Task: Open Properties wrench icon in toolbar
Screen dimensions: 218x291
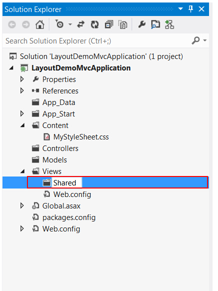Action: coord(142,24)
